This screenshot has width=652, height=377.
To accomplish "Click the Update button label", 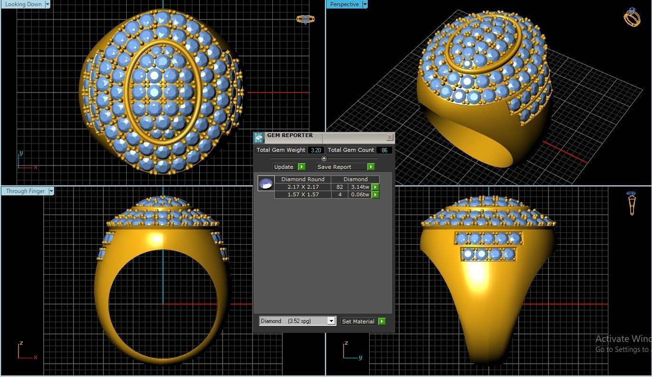I will point(284,167).
